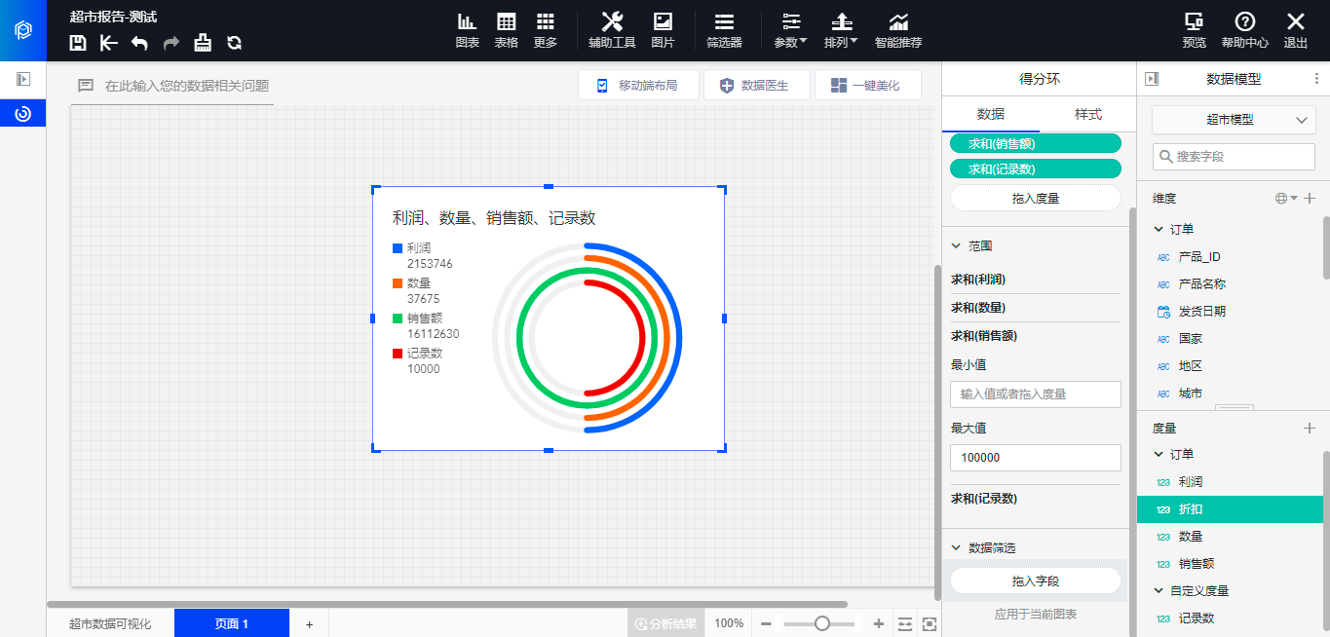Click the 一键美化 button
This screenshot has height=637, width=1330.
(867, 86)
